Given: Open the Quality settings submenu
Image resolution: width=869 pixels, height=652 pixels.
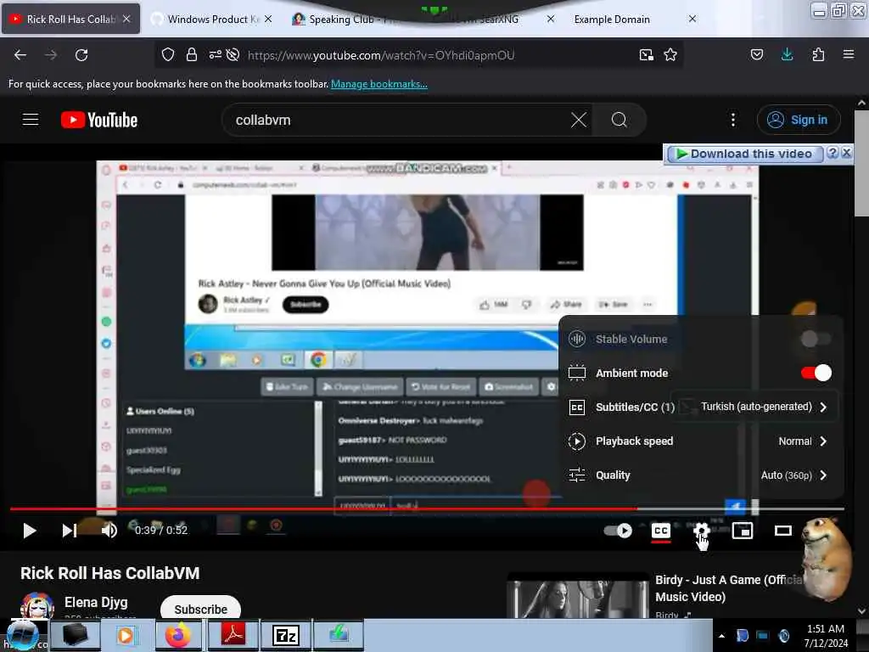Looking at the screenshot, I should click(702, 475).
